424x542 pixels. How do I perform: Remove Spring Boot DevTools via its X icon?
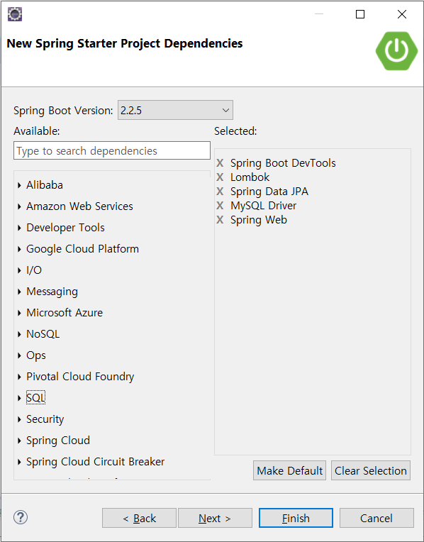point(220,162)
